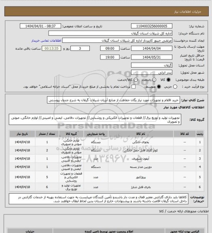This screenshot has width=212, height=233.
Task: Click اطلاعات مجوزهای ارائه خدمت / کالا heading
Action: tap(184, 211)
